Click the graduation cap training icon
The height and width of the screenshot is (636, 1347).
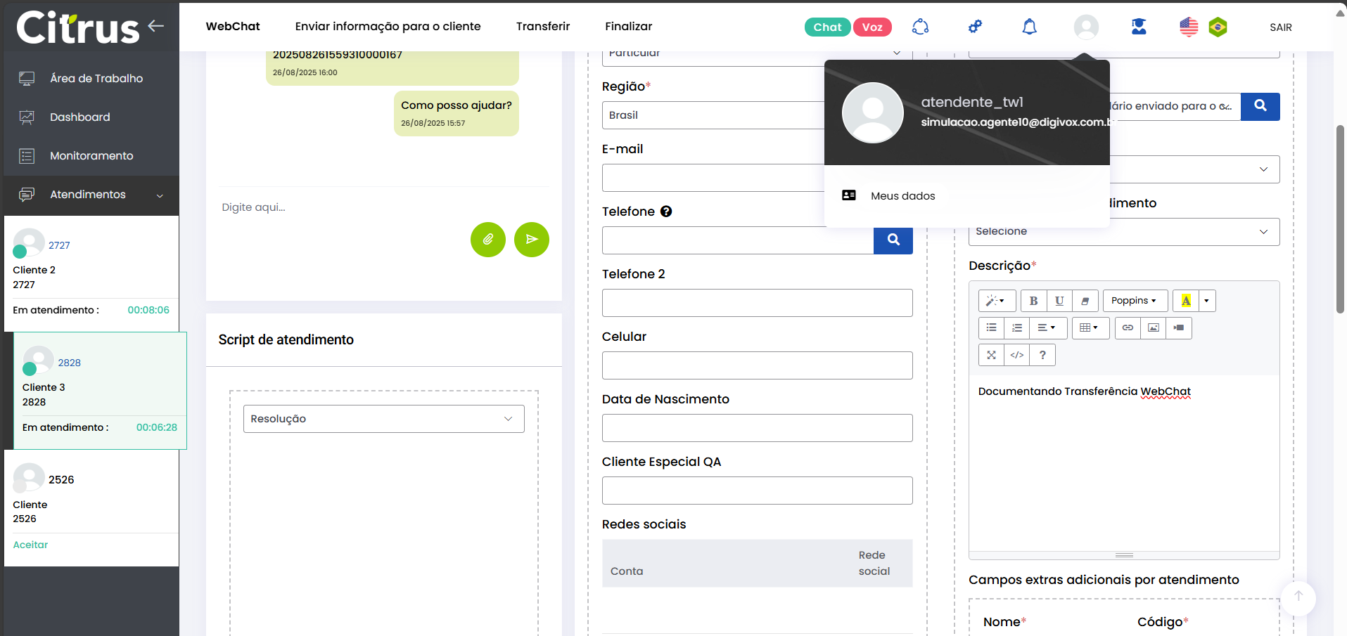[x=1139, y=27]
